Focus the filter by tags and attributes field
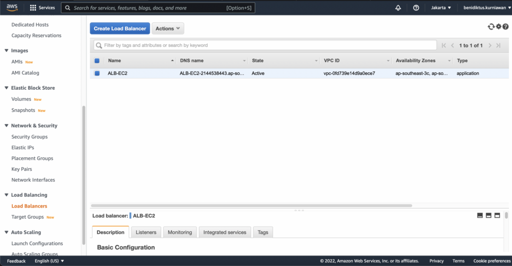The image size is (512, 266). tap(265, 45)
